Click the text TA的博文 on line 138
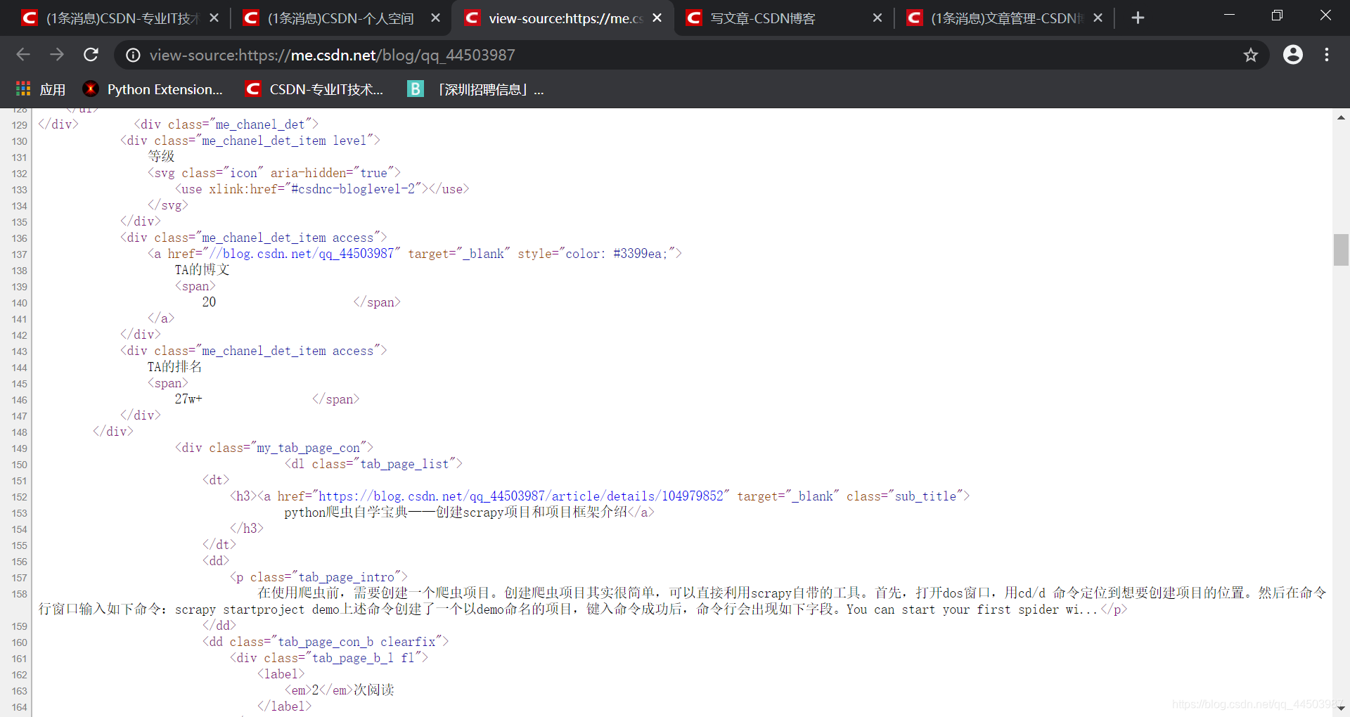 [202, 270]
